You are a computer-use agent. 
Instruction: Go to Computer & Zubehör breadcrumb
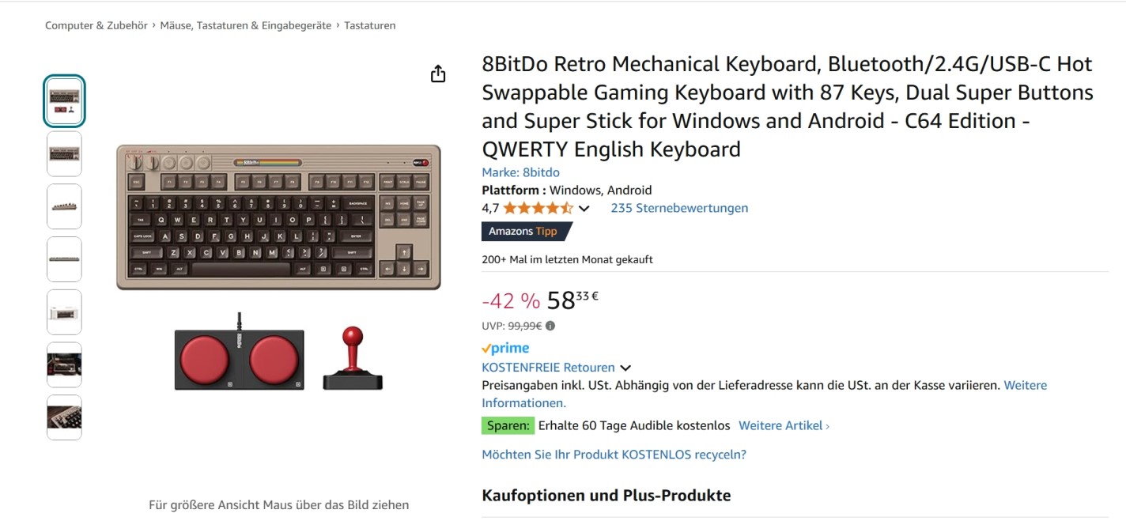(x=96, y=25)
